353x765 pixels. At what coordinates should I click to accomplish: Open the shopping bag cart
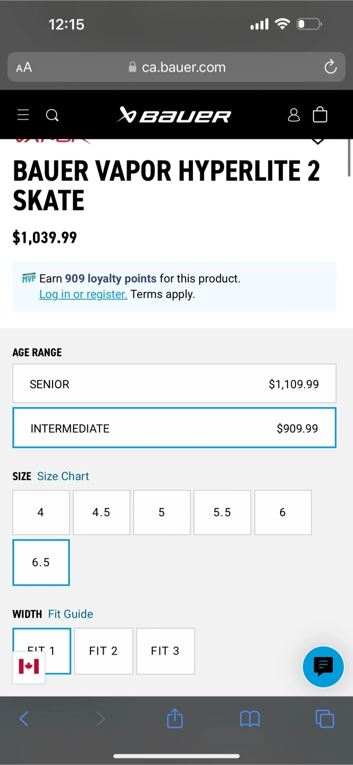(320, 114)
